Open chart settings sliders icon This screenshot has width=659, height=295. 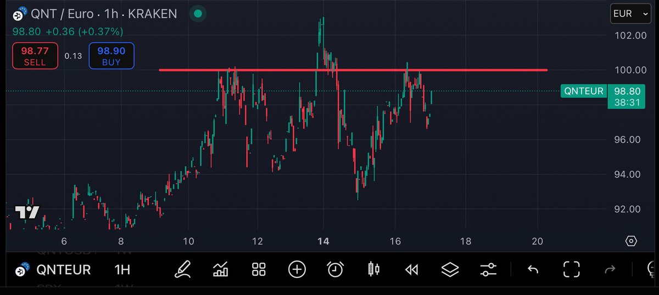coord(488,269)
